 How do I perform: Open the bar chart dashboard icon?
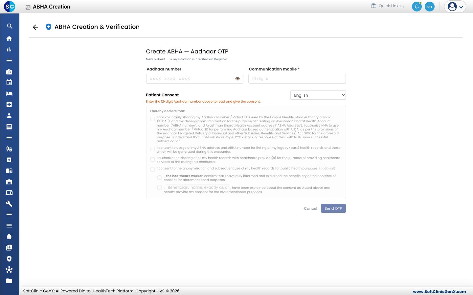(9, 49)
